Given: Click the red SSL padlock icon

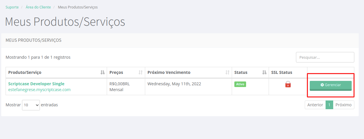Looking at the screenshot, I should click(288, 84).
